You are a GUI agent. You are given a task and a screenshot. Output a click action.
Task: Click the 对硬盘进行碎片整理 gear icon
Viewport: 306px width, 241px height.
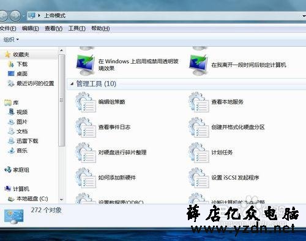[85, 153]
